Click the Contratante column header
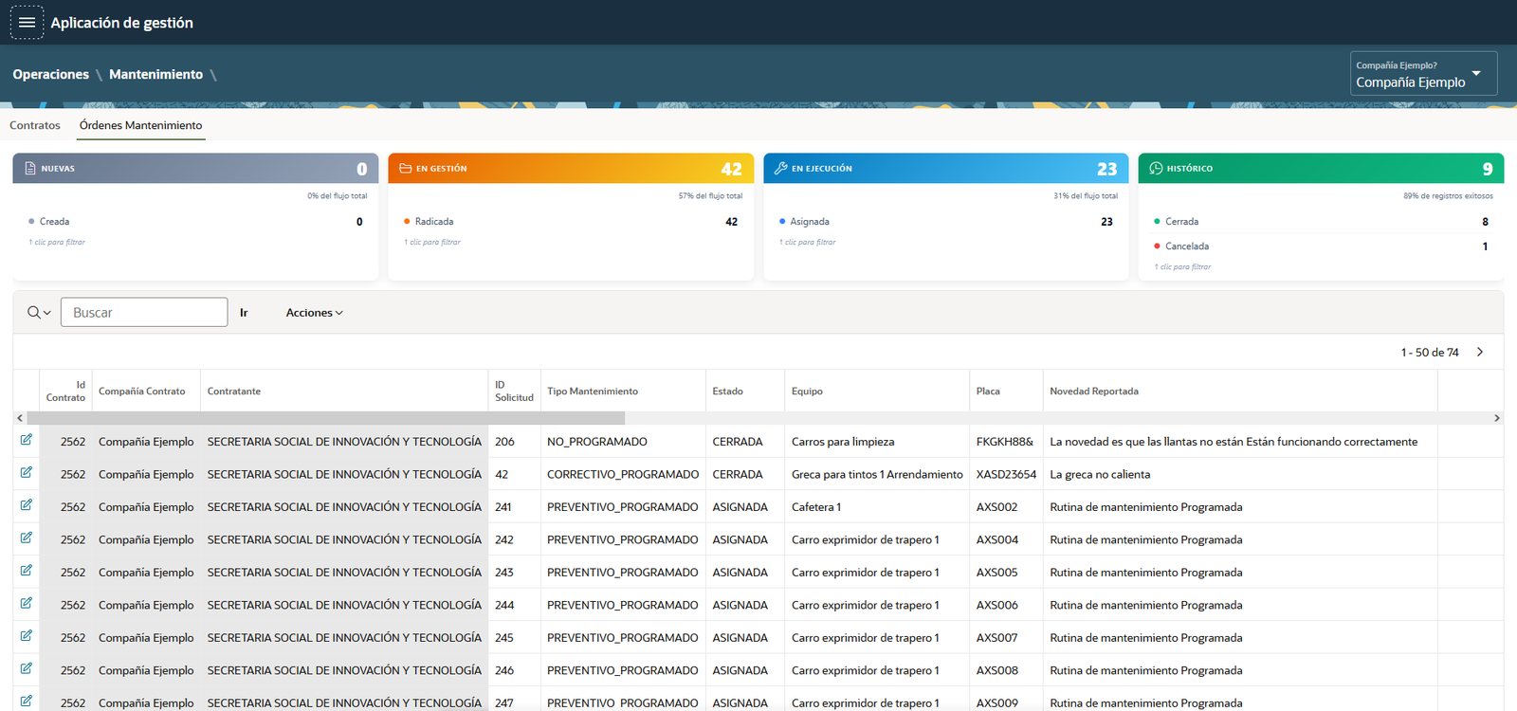This screenshot has width=1517, height=711. 234,391
